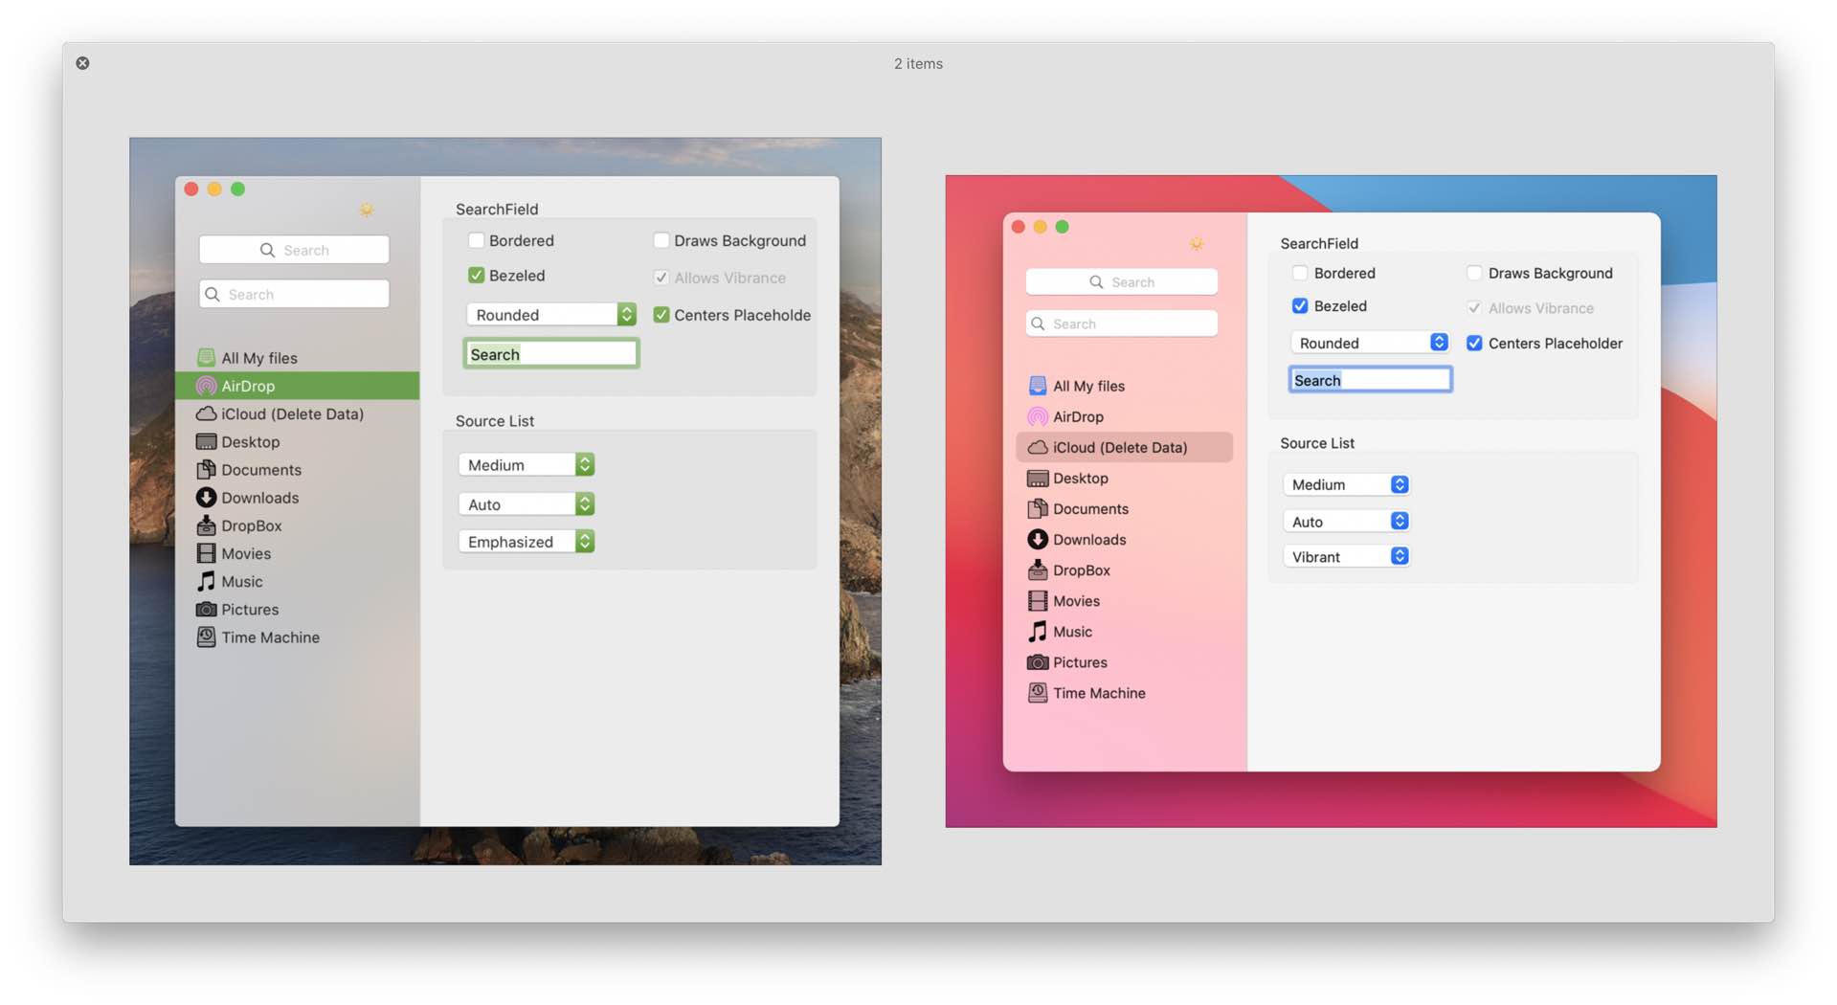Enable Bordered checkbox in right window
Viewport: 1837px width, 1005px height.
(1300, 273)
